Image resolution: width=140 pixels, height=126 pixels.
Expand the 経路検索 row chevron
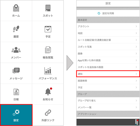pos(136,81)
